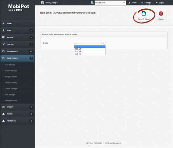This screenshot has width=173, height=148.
Task: Click the Ecommerce edit icon
Action: point(3,51)
